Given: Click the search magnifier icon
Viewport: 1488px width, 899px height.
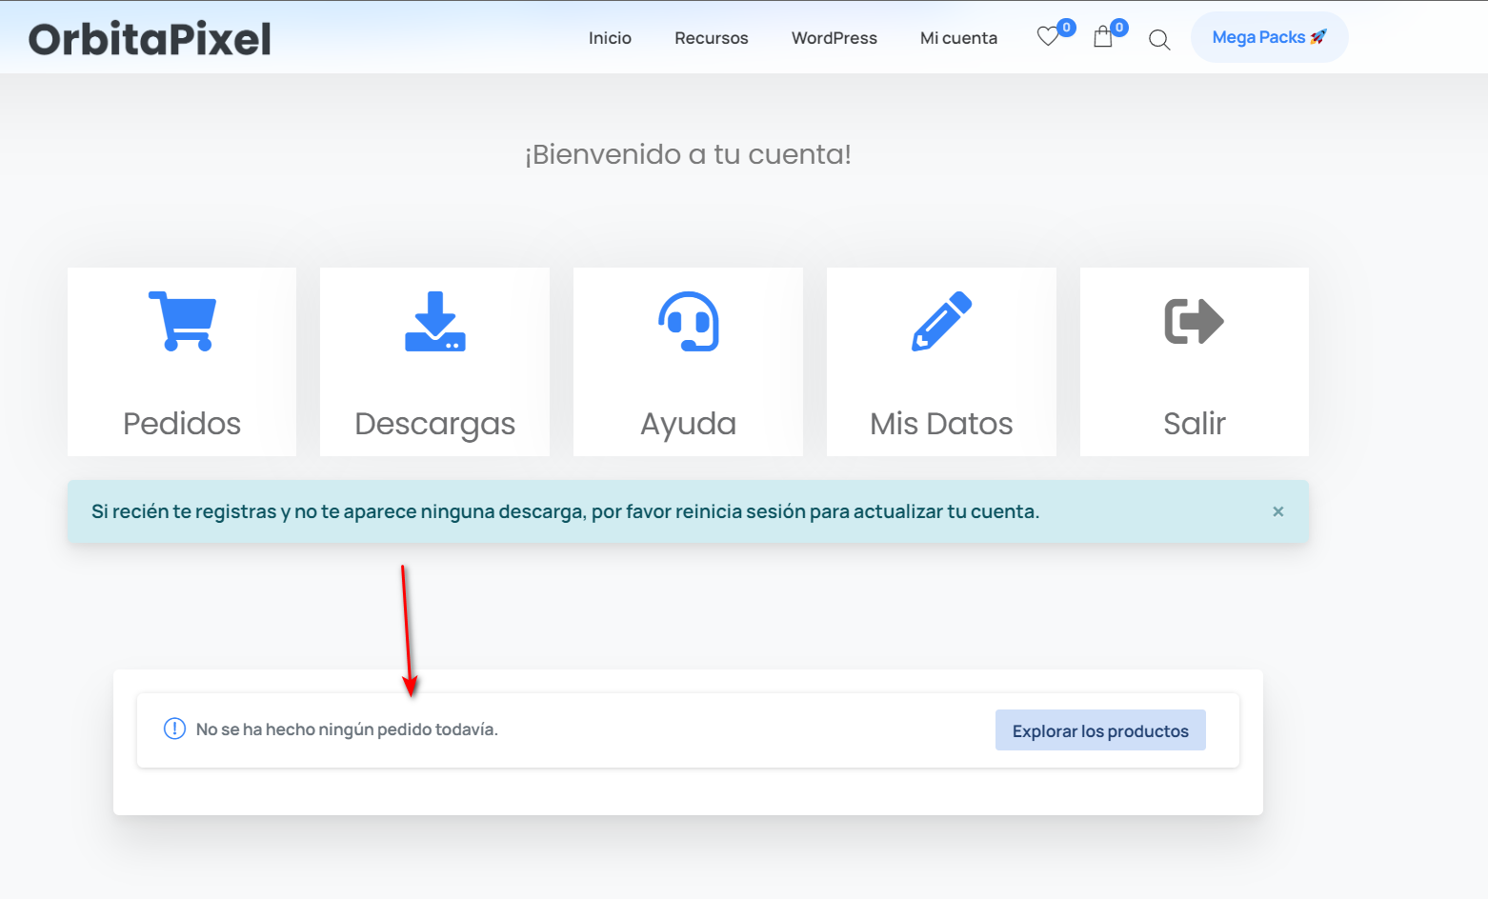Looking at the screenshot, I should click(1159, 39).
